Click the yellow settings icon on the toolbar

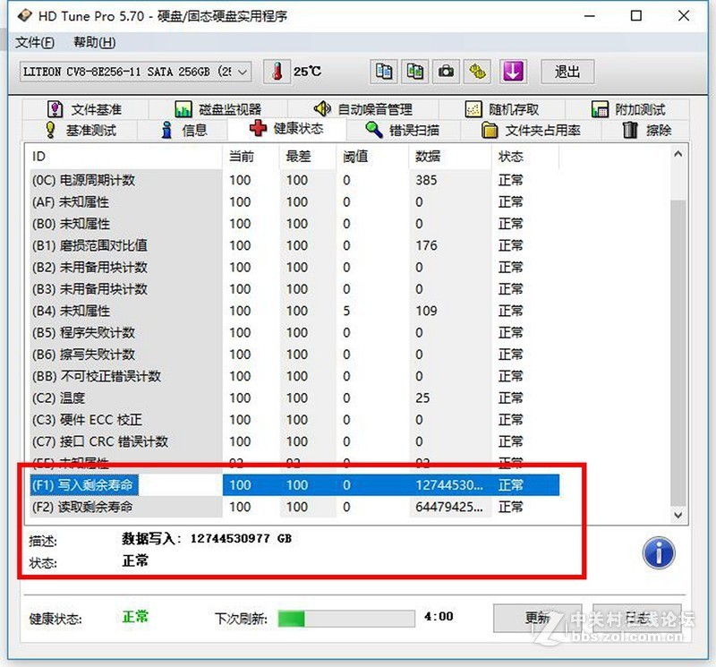coord(476,72)
